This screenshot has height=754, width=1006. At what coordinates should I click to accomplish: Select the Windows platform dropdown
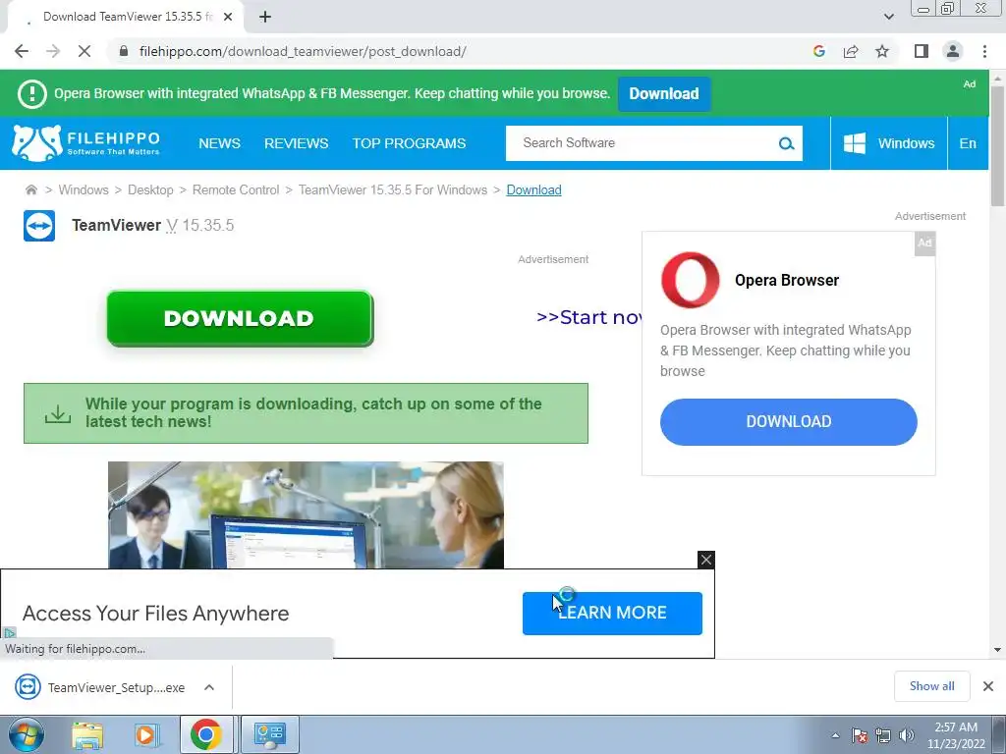[x=888, y=143]
